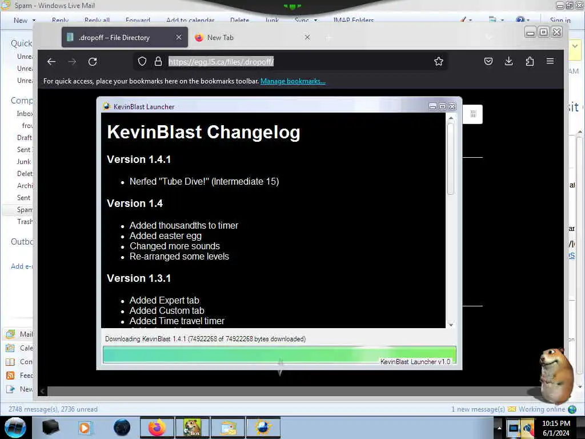585x439 pixels.
Task: Switch to Mail view in Live Mail
Action: click(x=19, y=334)
